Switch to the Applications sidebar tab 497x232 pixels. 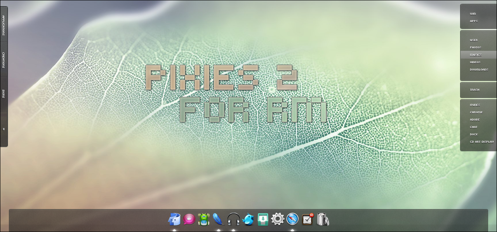[3, 25]
